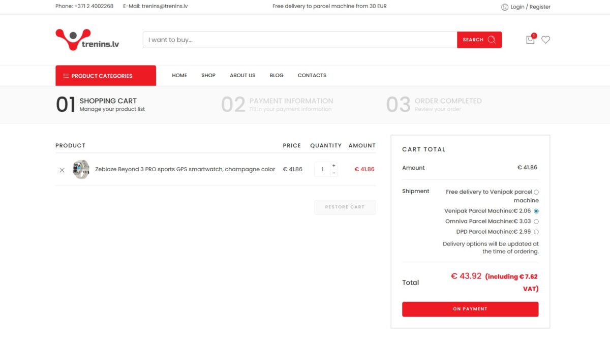Screen dimensions: 610x343
Task: Click the Login link
Action: (x=517, y=7)
